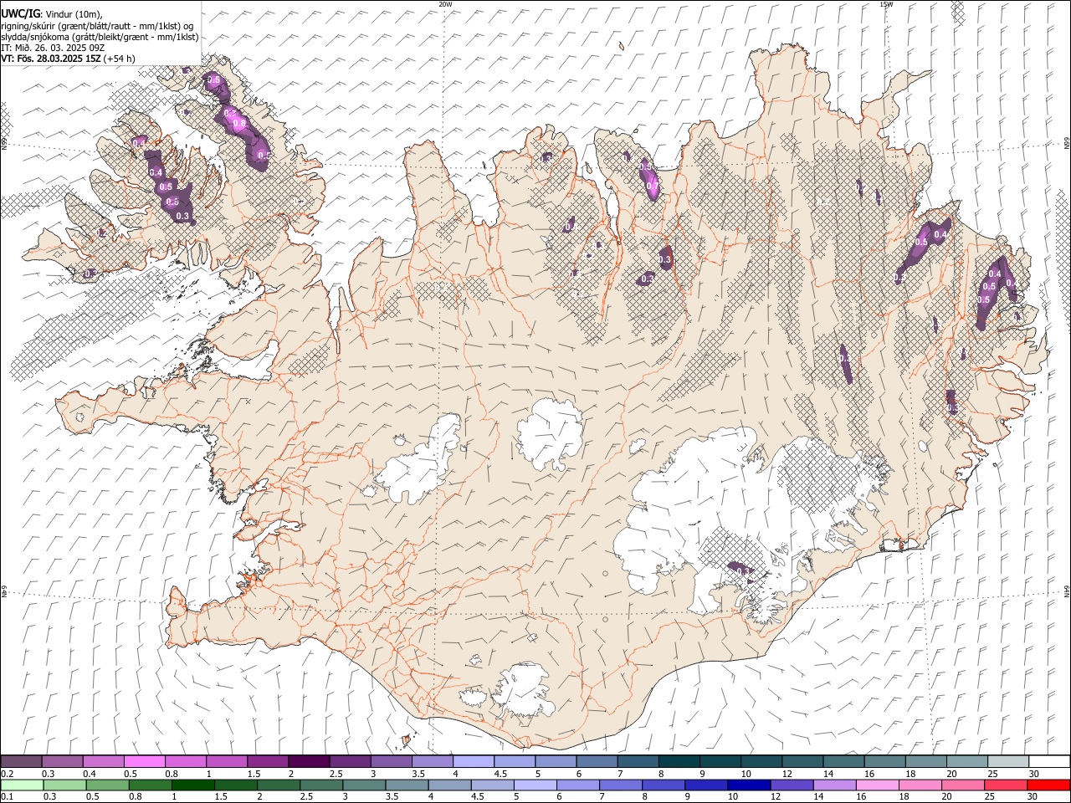Select the dark purple upper swatch from 2 to 2.5
Viewport: 1071px width, 803px height.
pyautogui.click(x=308, y=762)
